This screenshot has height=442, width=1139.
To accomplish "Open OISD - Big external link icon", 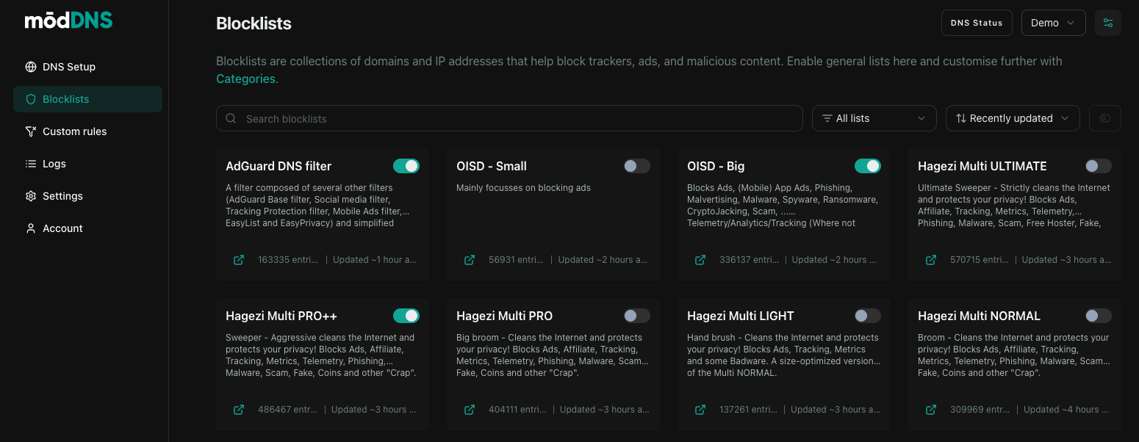I will coord(700,260).
